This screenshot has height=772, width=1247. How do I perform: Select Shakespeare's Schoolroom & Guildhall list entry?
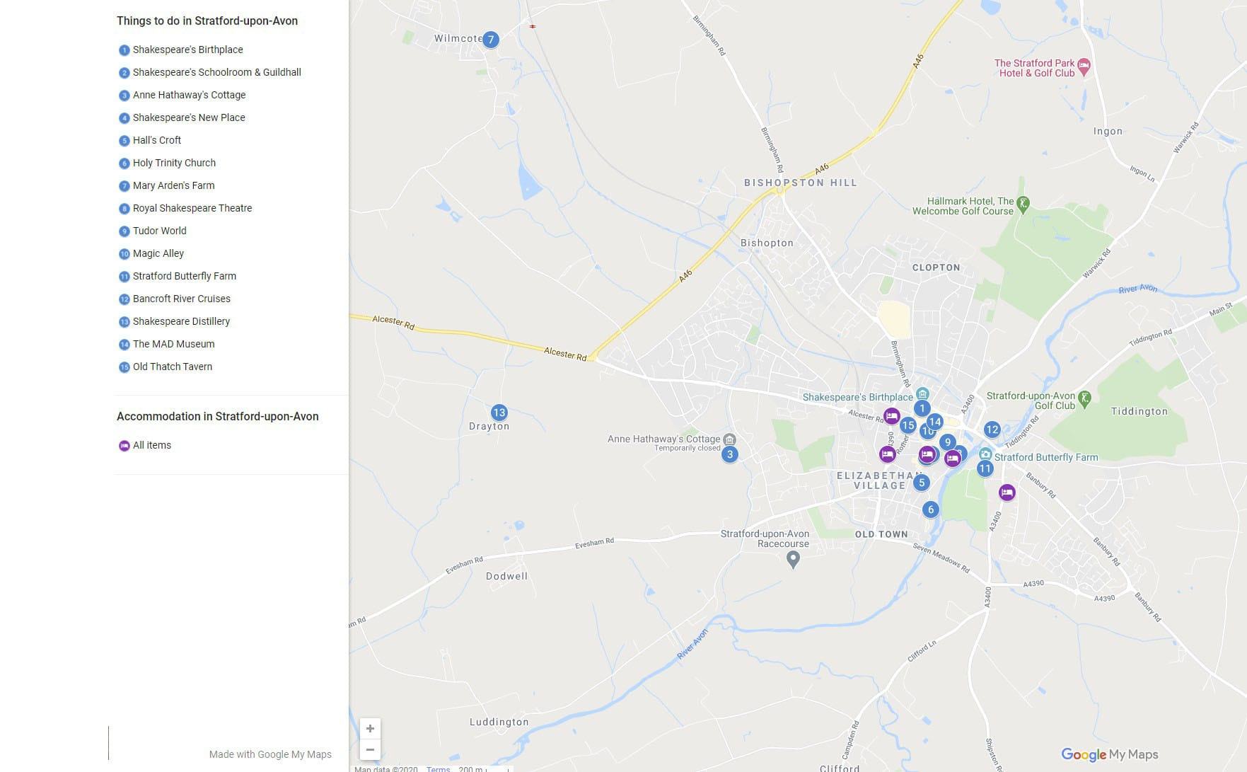click(216, 72)
